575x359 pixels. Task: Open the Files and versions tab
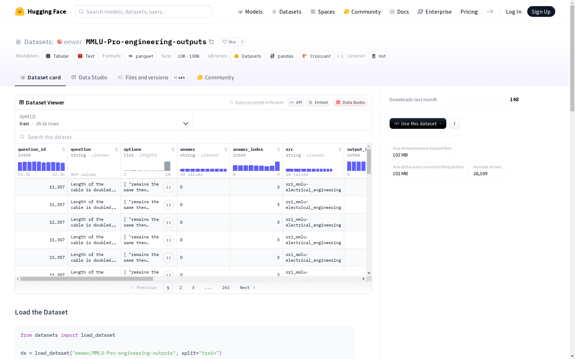pyautogui.click(x=152, y=78)
